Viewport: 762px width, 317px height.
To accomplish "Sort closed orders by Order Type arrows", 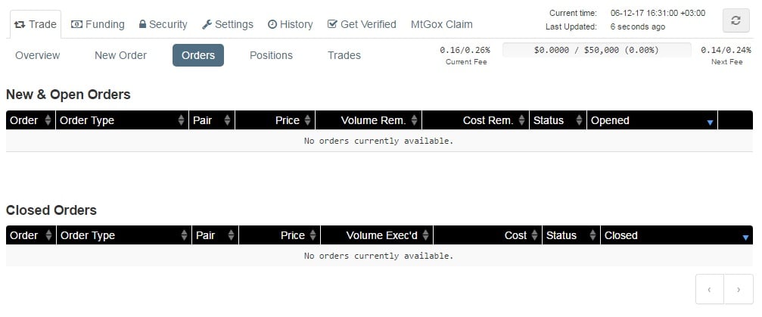I will pyautogui.click(x=184, y=235).
